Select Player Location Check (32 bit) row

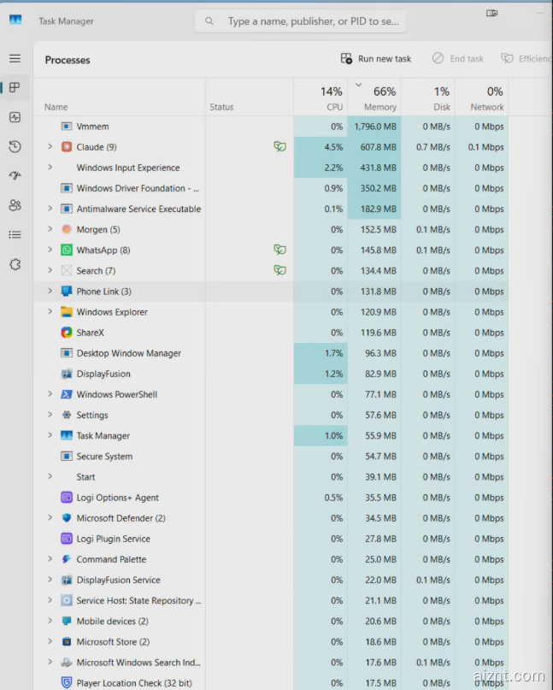271,682
